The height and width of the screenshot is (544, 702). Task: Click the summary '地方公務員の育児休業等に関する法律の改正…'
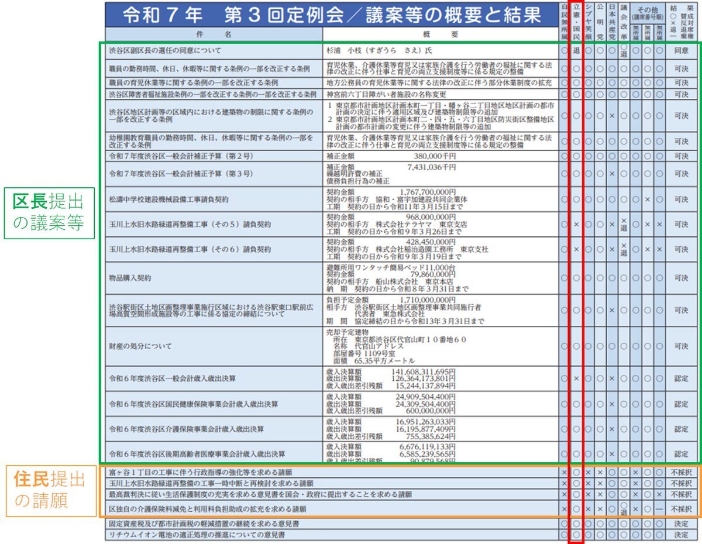click(x=439, y=82)
